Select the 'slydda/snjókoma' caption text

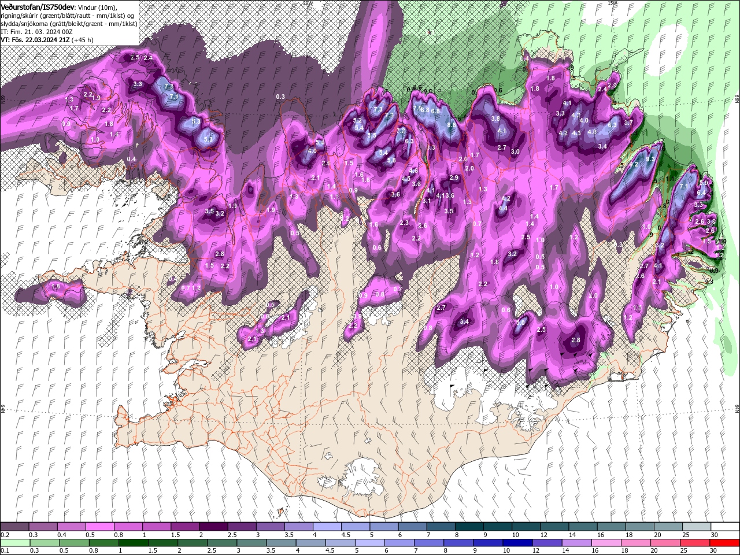pyautogui.click(x=23, y=24)
